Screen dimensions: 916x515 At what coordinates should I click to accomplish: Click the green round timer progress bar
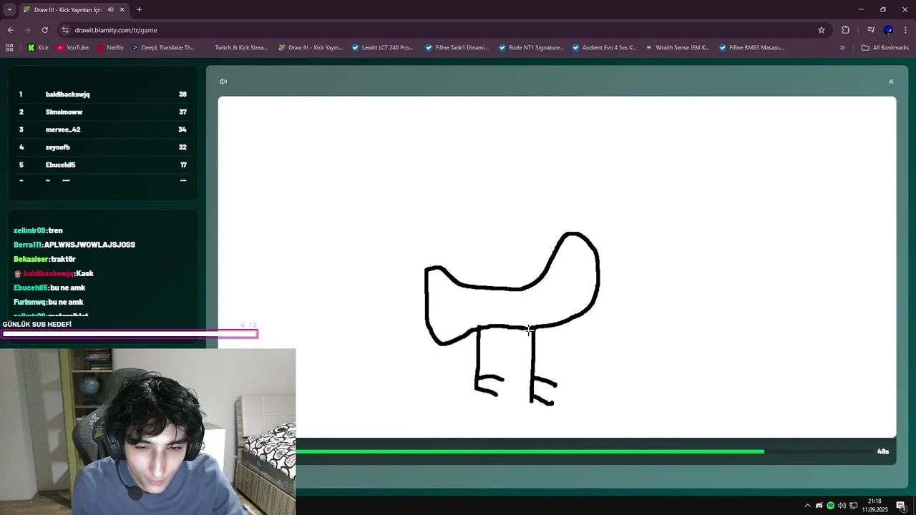[x=530, y=451]
